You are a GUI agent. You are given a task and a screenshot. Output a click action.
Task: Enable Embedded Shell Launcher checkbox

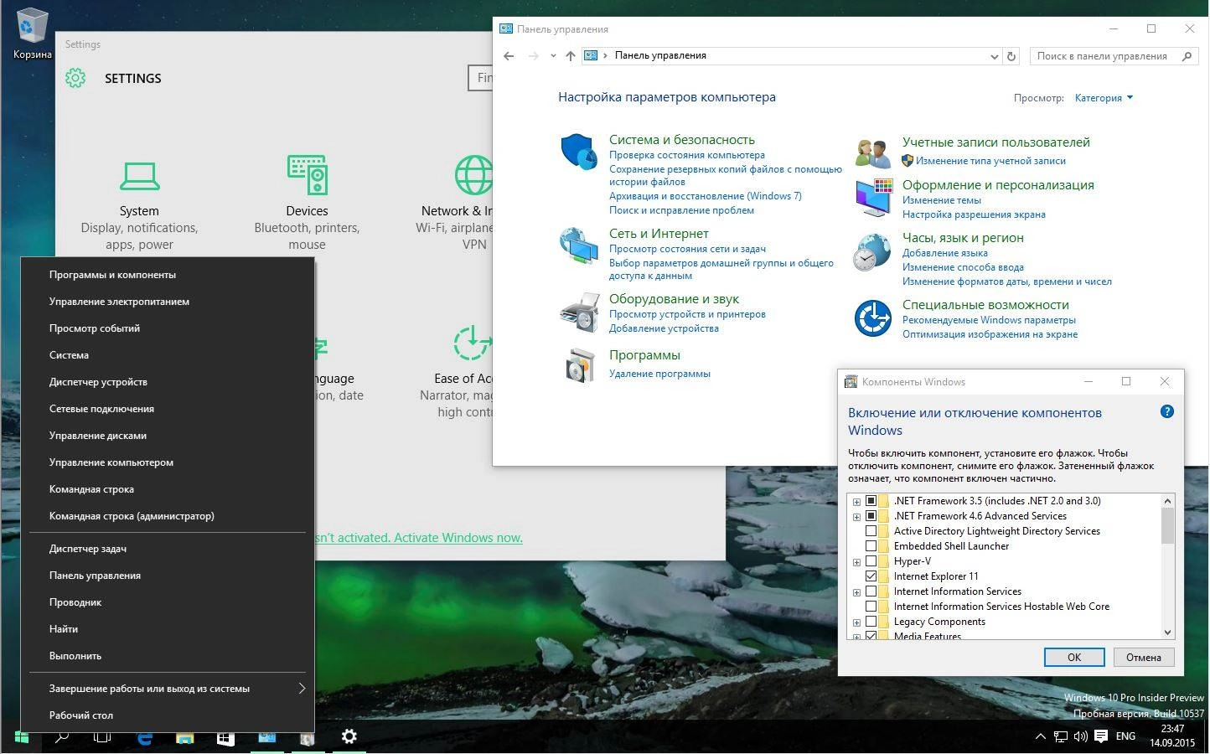(871, 546)
